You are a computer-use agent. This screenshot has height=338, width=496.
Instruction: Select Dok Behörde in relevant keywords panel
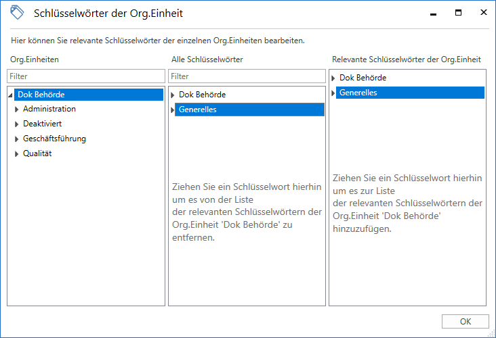pos(363,78)
